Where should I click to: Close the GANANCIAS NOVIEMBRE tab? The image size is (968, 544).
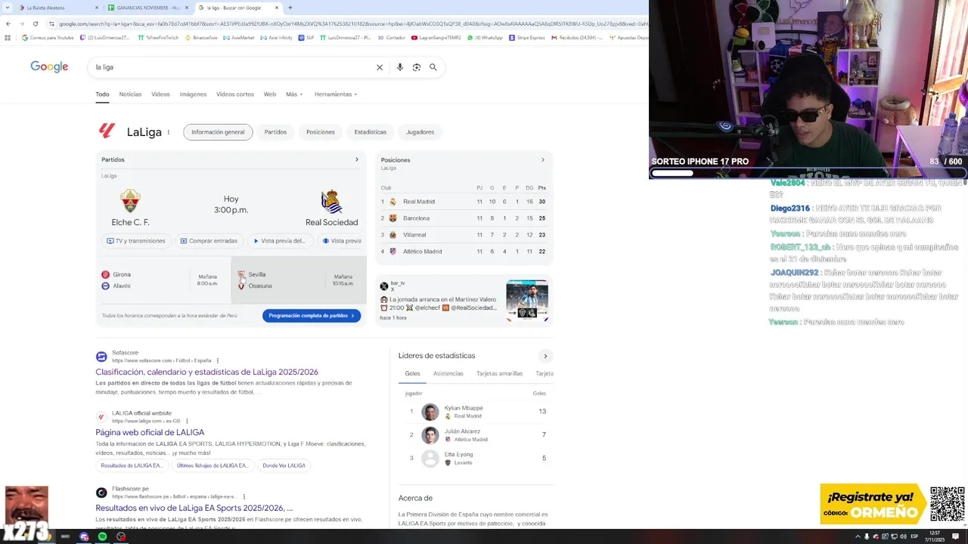click(187, 8)
